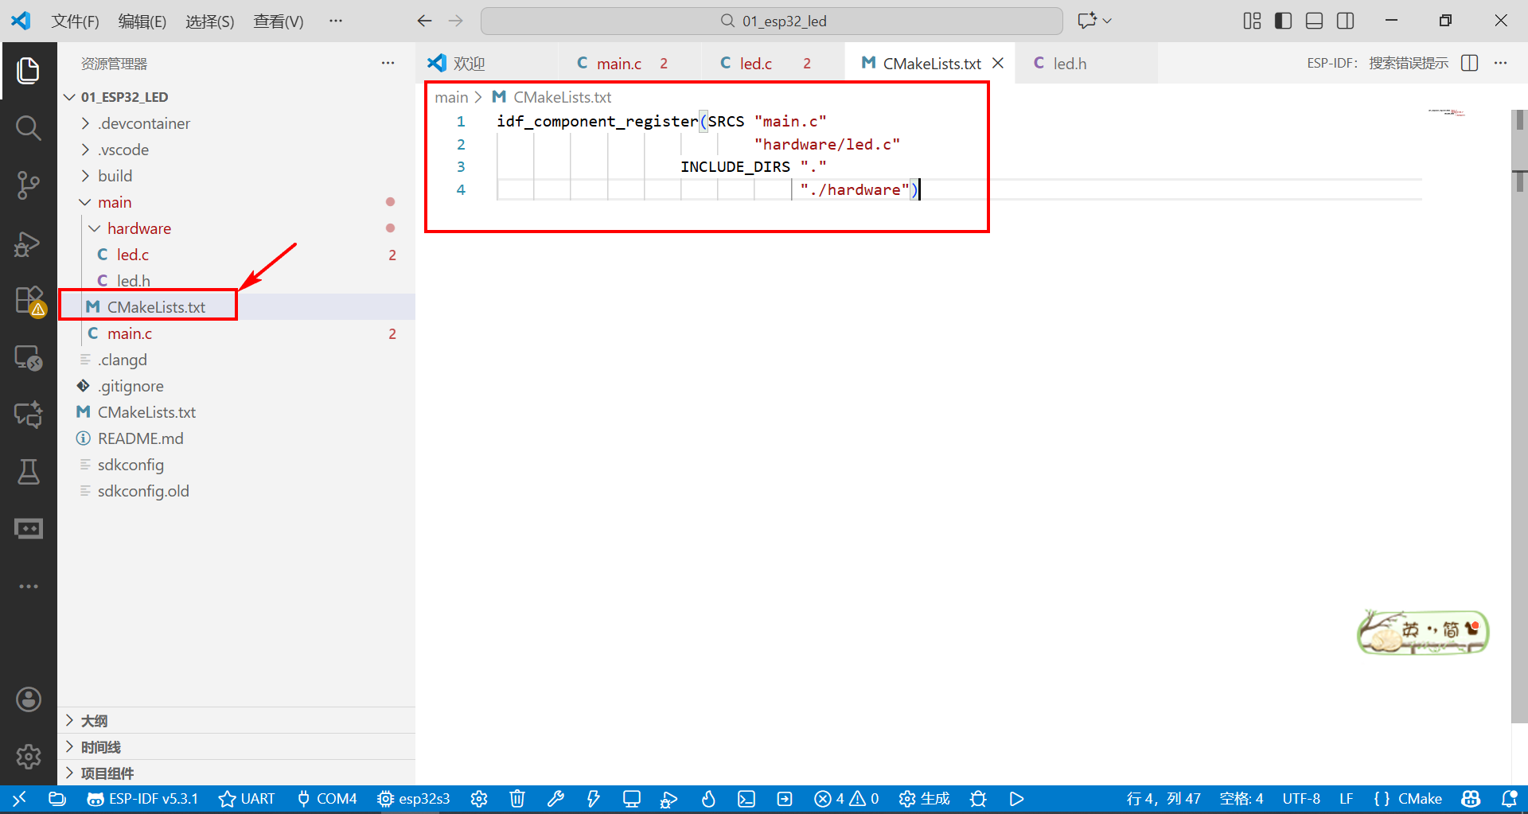Viewport: 1528px width, 814px height.
Task: Set the esp32s3 device target
Action: pyautogui.click(x=414, y=798)
